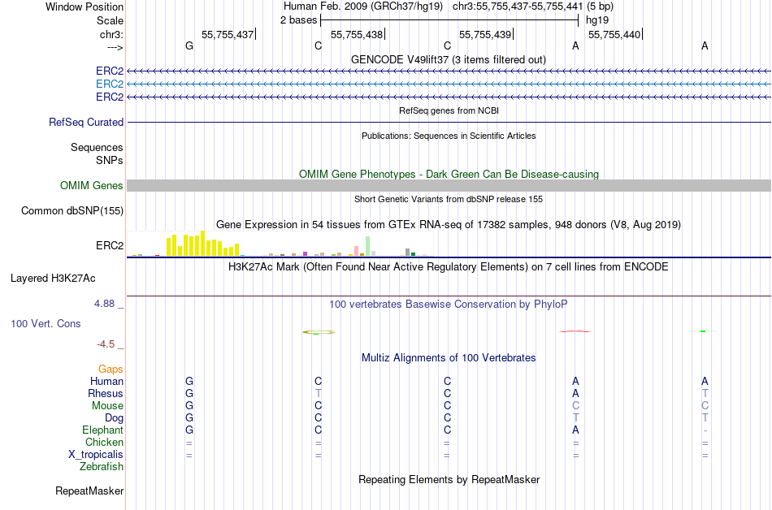Click the -4.5 PhyloP lower limit label

click(x=106, y=344)
